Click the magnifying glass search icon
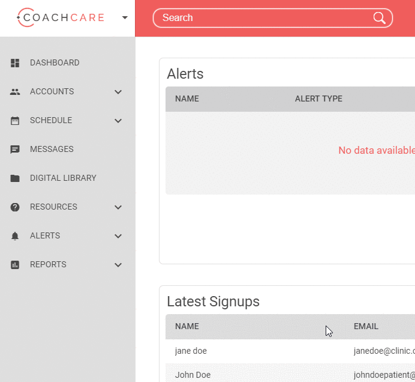415x382 pixels. pos(379,18)
